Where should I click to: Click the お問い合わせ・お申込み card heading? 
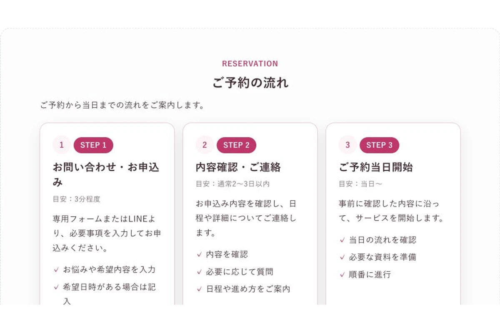point(106,175)
